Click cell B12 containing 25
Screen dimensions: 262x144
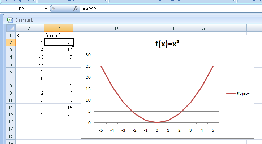click(x=59, y=114)
